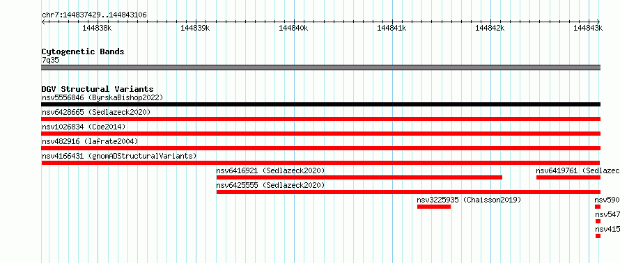Click the nsv415 truncated variant label
620x263 pixels.
click(x=607, y=229)
